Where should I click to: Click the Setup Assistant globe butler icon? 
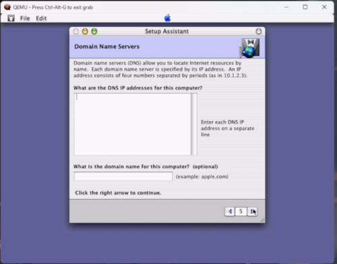pos(249,48)
